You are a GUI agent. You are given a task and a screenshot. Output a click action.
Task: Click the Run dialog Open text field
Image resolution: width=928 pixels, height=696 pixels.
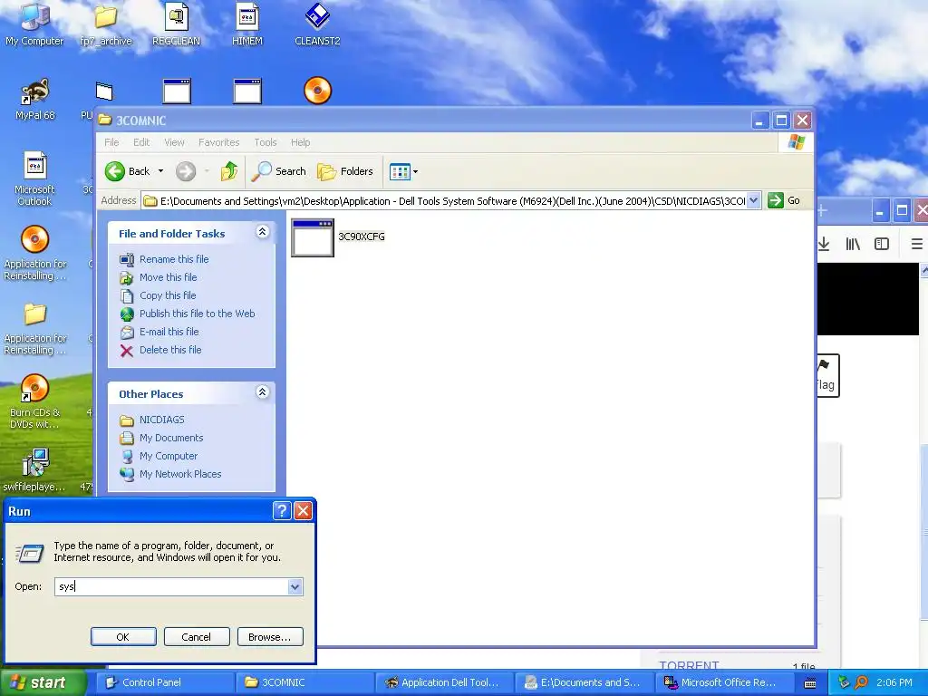click(x=171, y=587)
